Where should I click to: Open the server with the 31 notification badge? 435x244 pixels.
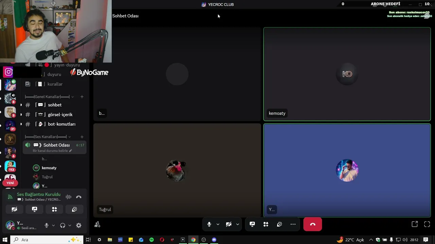click(x=10, y=125)
